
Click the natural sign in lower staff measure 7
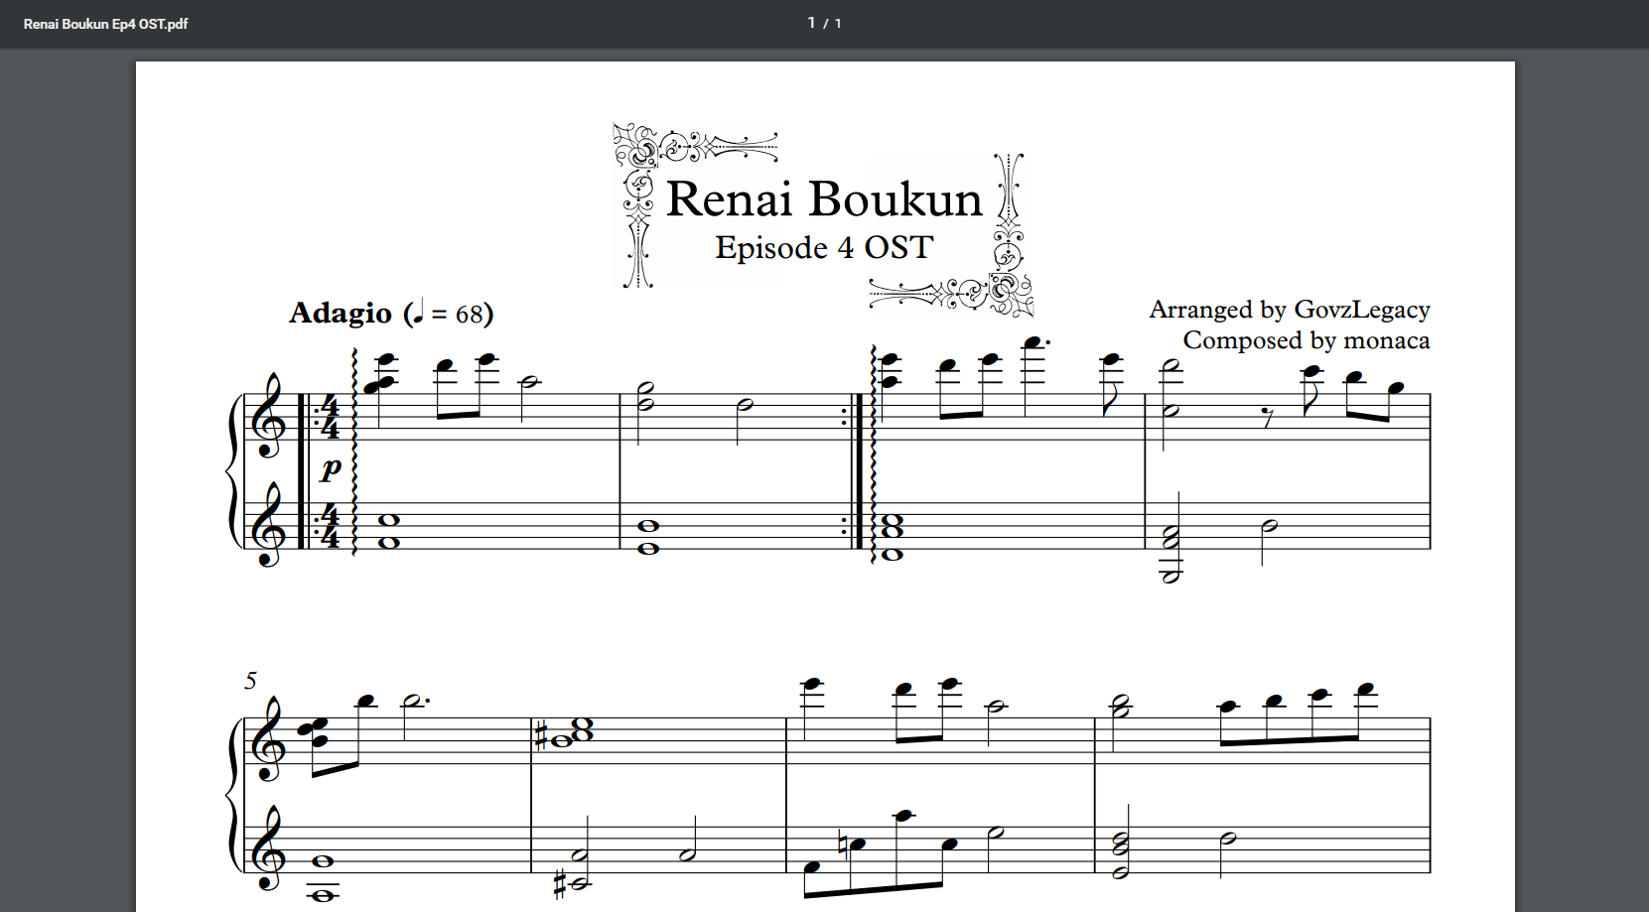[x=843, y=843]
